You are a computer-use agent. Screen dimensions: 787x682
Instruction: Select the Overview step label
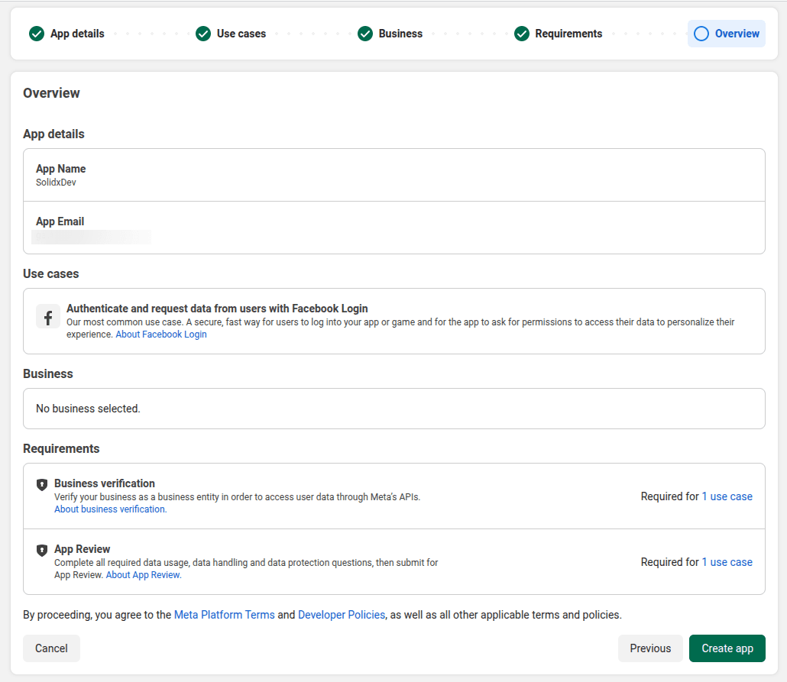click(737, 34)
